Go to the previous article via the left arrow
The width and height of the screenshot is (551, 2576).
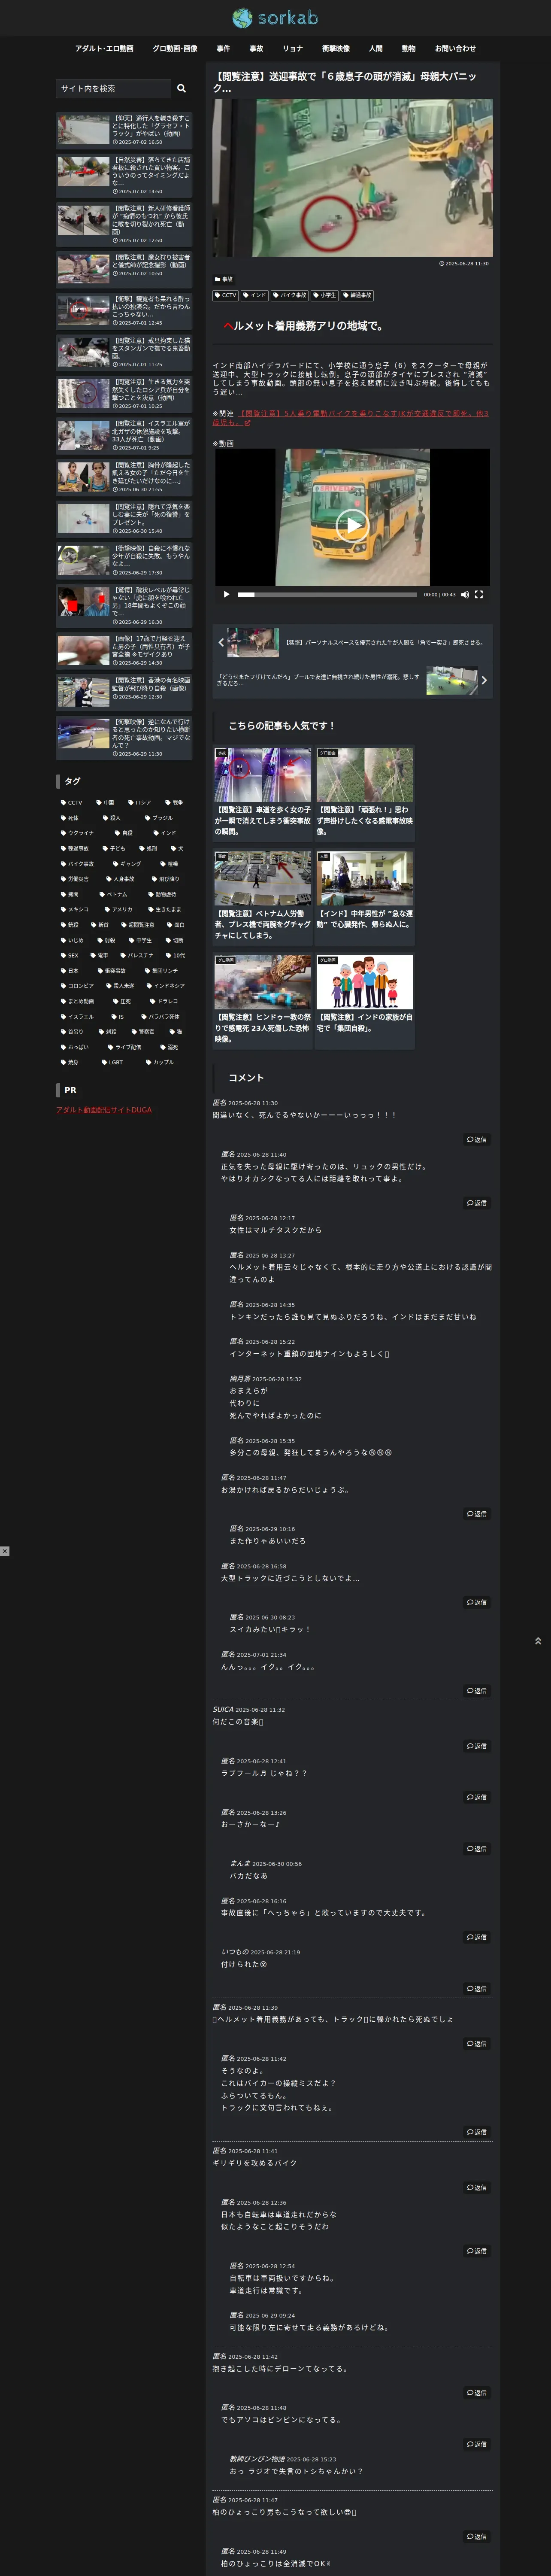(x=221, y=643)
